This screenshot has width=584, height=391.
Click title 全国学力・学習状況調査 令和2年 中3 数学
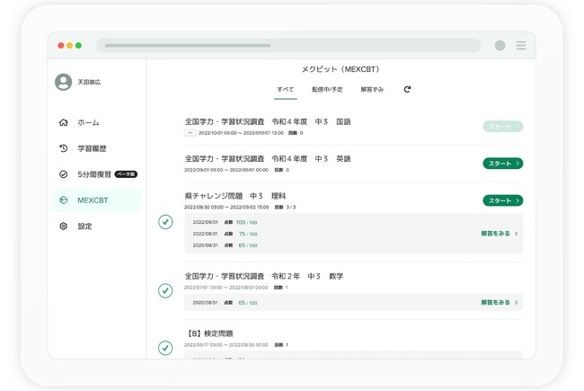(x=264, y=276)
